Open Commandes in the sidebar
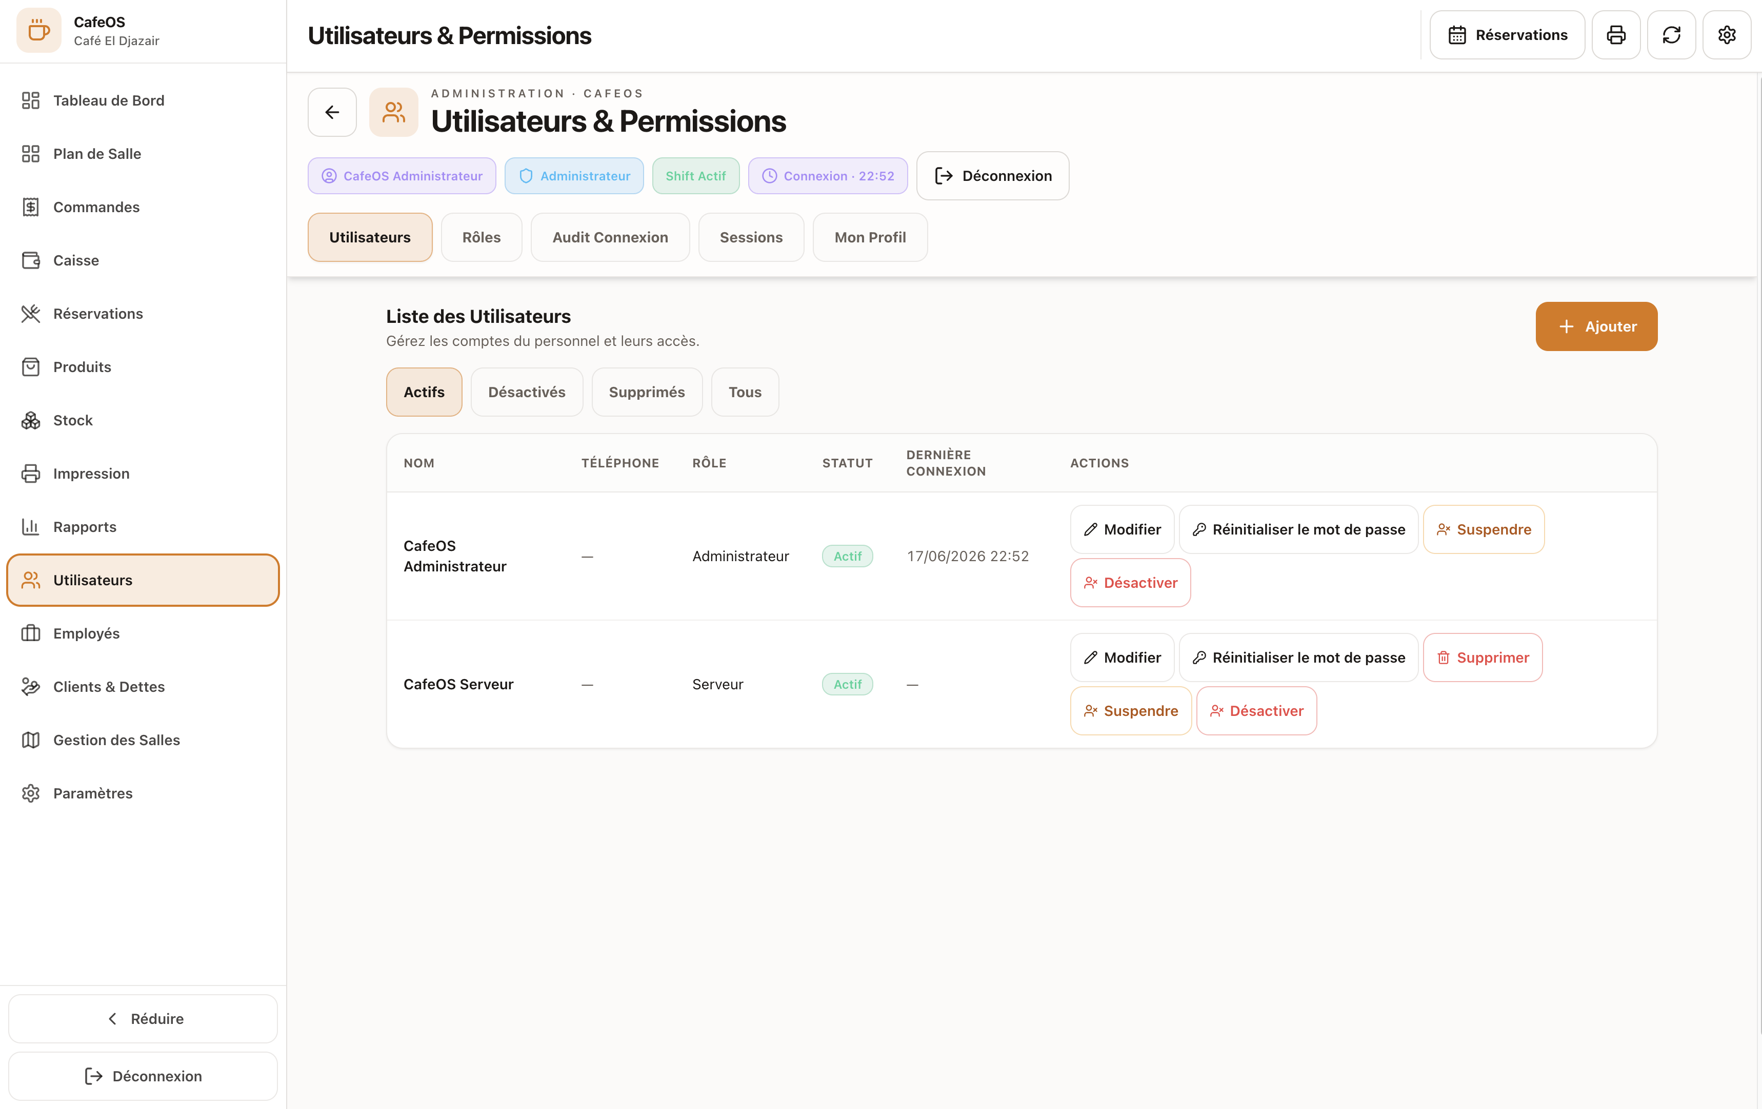1762x1109 pixels. pyautogui.click(x=144, y=207)
